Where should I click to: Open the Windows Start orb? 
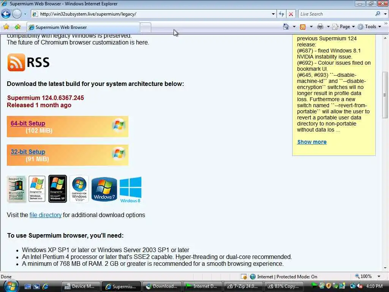(11, 286)
